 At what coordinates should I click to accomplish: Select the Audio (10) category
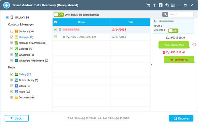pyautogui.click(x=24, y=92)
